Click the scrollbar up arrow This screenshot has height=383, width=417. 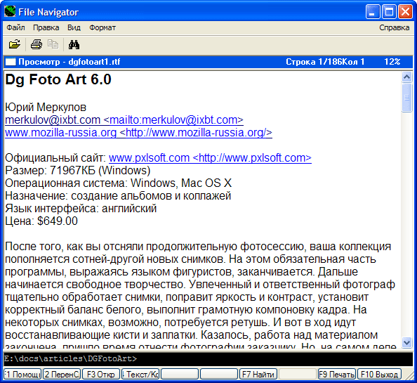coord(406,77)
